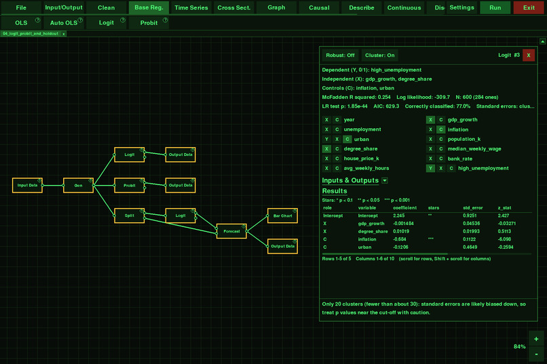Viewport: 547px width, 364px height.
Task: Toggle the C role for urban
Action: click(347, 139)
